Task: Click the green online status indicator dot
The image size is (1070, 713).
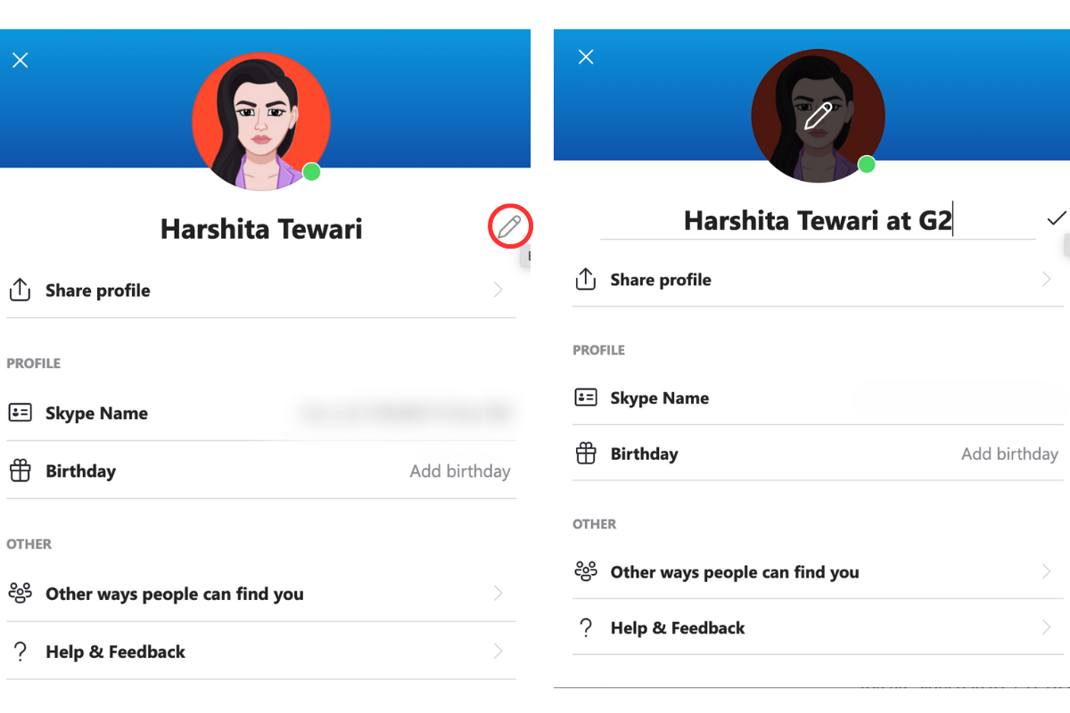Action: [x=311, y=172]
